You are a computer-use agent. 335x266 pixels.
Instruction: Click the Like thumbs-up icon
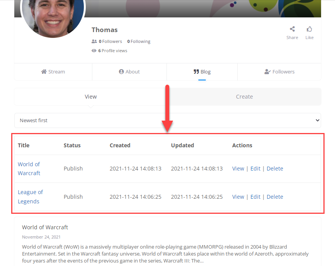pos(309,29)
